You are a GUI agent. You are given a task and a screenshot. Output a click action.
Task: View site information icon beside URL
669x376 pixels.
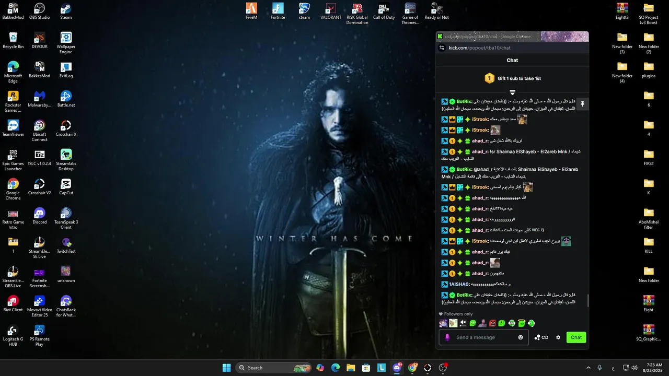(x=442, y=48)
